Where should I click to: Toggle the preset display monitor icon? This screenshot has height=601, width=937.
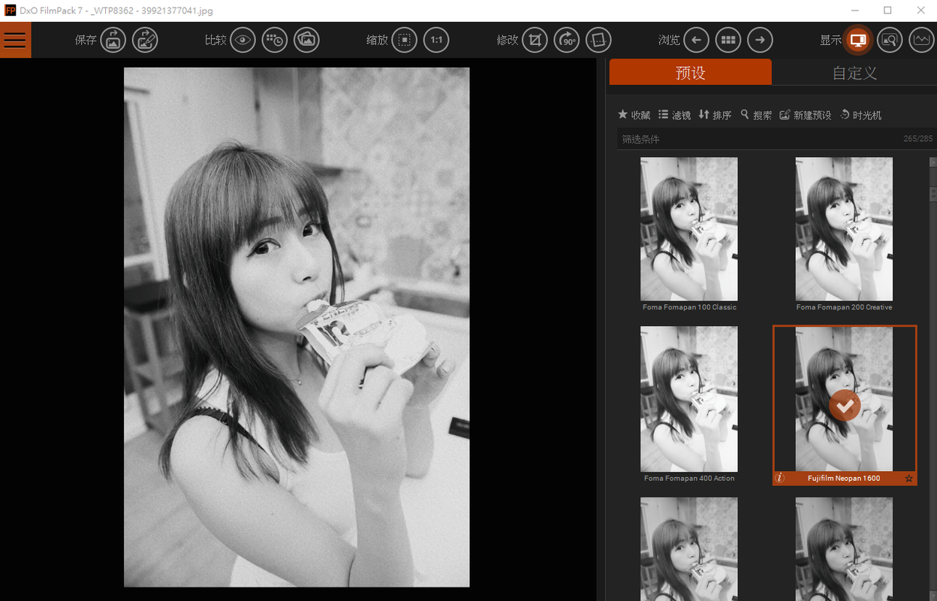tap(858, 40)
